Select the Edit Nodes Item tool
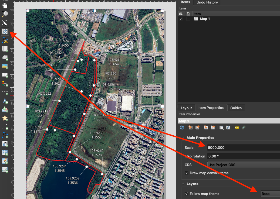Viewport: 280px width, 199px height. click(5, 40)
